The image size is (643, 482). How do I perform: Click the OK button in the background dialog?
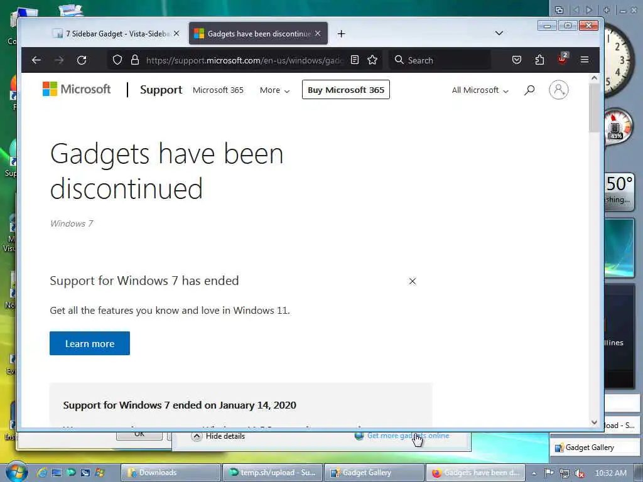[x=139, y=435]
